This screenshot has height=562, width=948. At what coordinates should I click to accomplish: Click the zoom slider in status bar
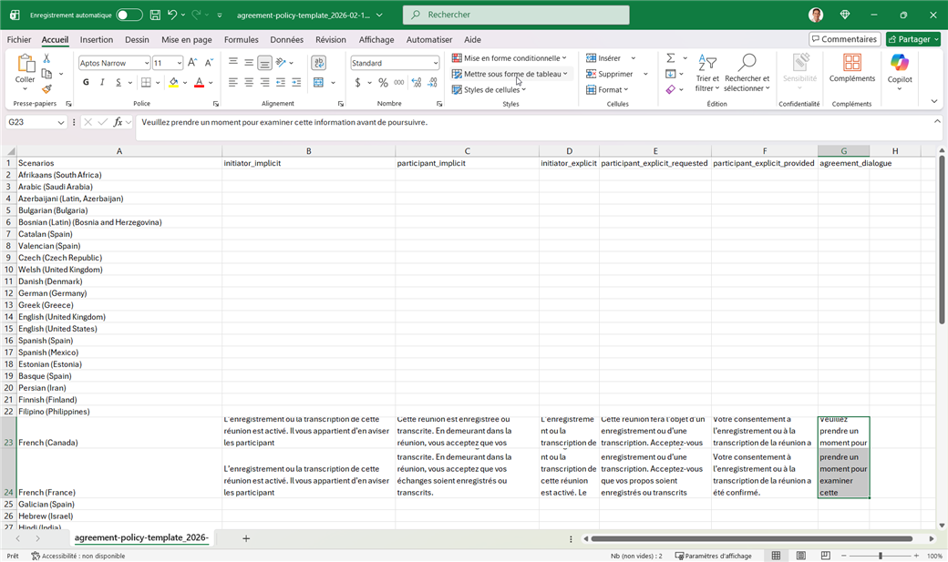point(880,556)
